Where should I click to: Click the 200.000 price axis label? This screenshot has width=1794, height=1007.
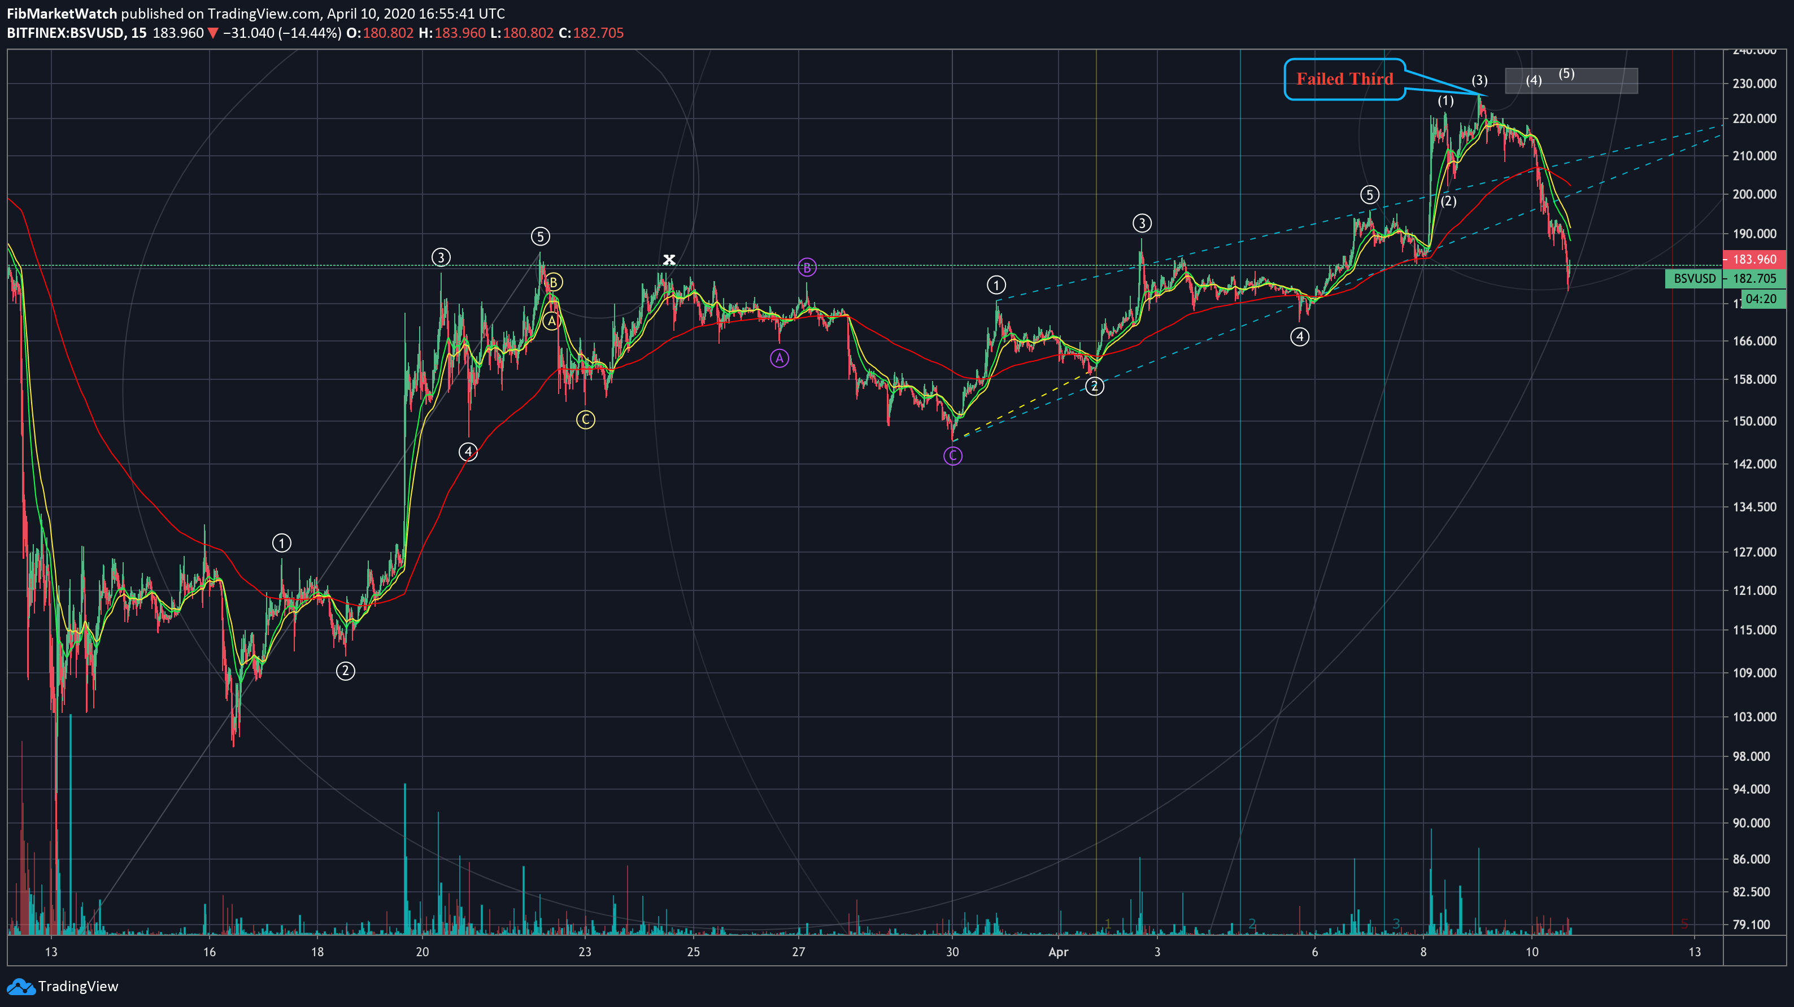coord(1754,194)
